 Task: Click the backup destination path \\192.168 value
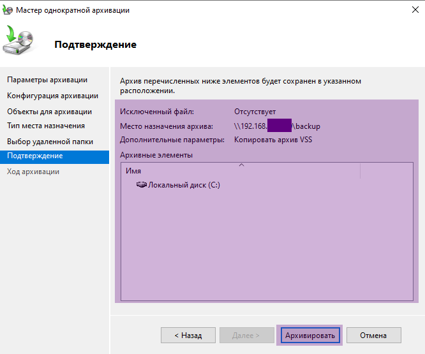pos(277,126)
